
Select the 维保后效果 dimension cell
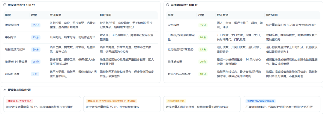pos(175,62)
